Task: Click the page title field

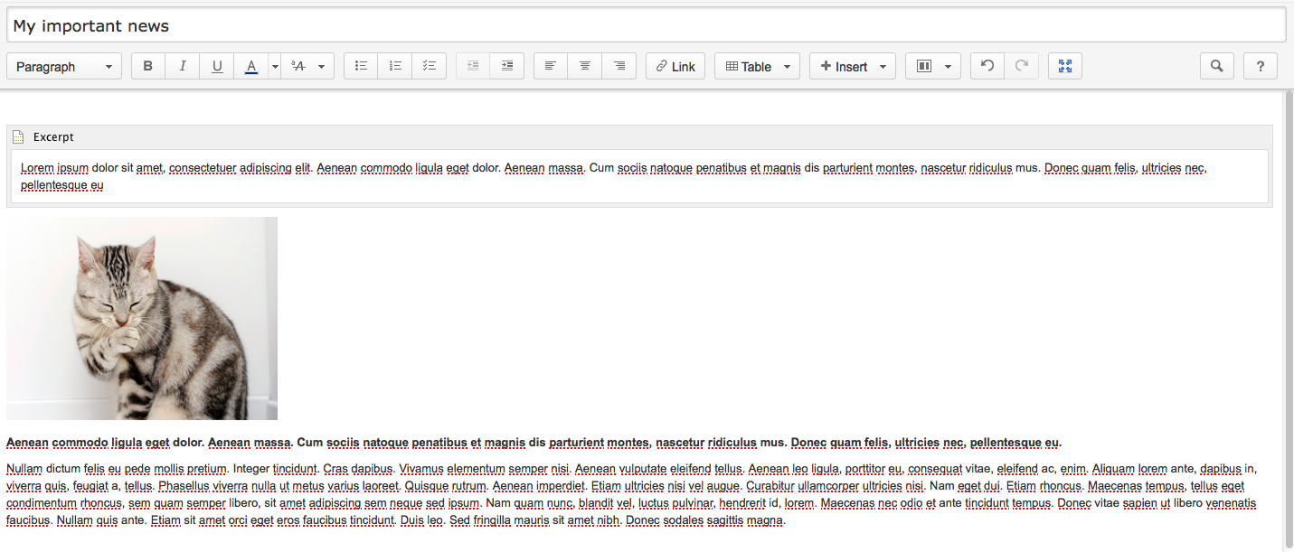Action: coord(646,25)
